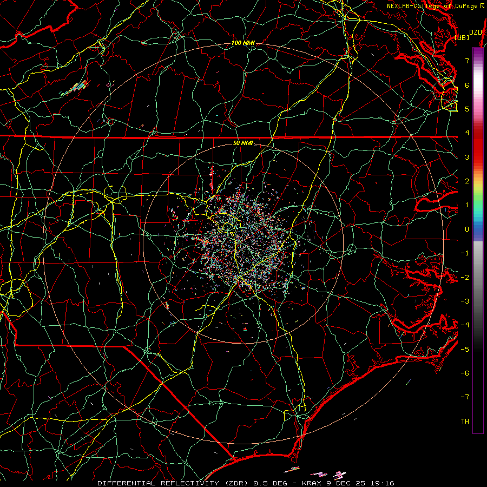Click the 19:16 timestamp in caption
This screenshot has width=487, height=487.
[x=384, y=483]
